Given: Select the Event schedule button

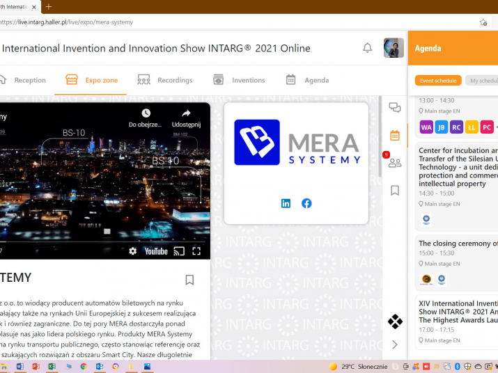Looking at the screenshot, I should (438, 81).
